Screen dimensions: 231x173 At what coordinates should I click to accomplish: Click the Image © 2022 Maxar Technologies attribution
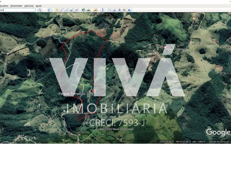coord(115,129)
